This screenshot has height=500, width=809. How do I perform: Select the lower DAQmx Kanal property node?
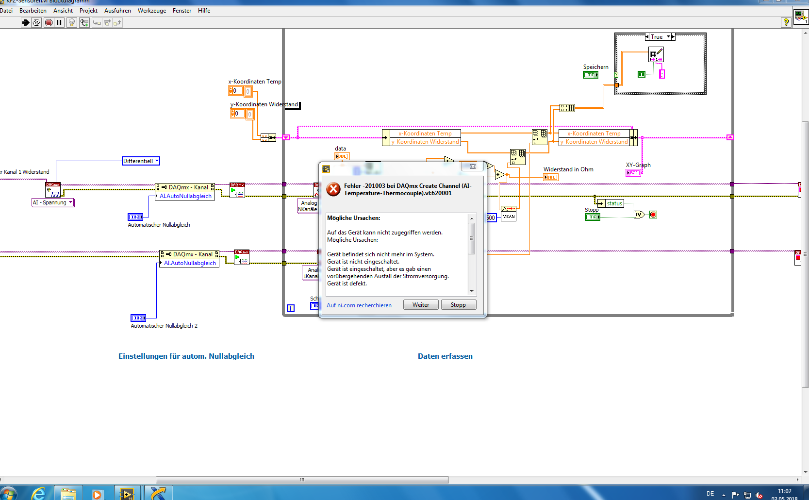[x=189, y=258]
